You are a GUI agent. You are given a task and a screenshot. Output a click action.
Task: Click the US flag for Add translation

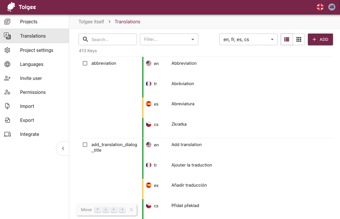point(149,145)
